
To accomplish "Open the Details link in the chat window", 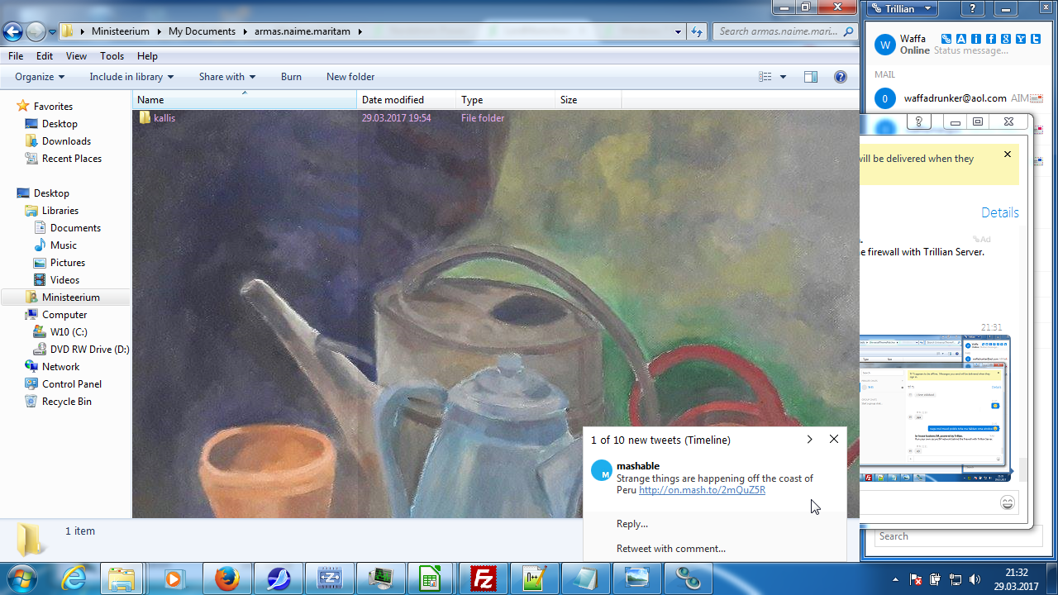I will [1000, 212].
